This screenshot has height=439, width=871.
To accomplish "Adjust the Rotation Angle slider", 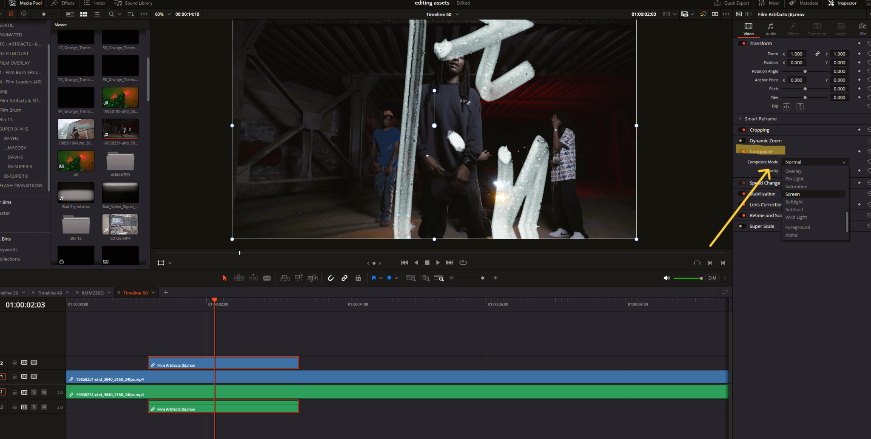I will pyautogui.click(x=805, y=71).
